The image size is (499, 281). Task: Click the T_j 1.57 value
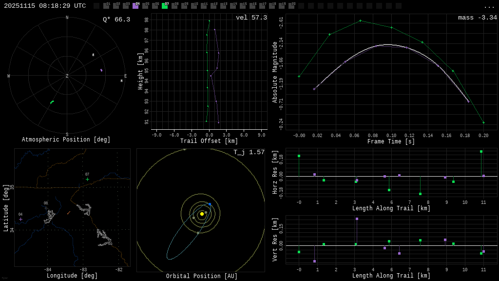(249, 153)
